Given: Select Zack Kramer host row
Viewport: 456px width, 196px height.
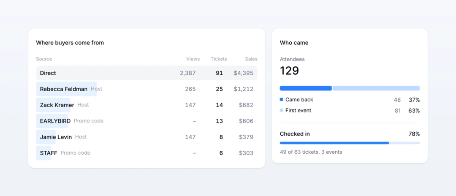Looking at the screenshot, I should click(147, 105).
